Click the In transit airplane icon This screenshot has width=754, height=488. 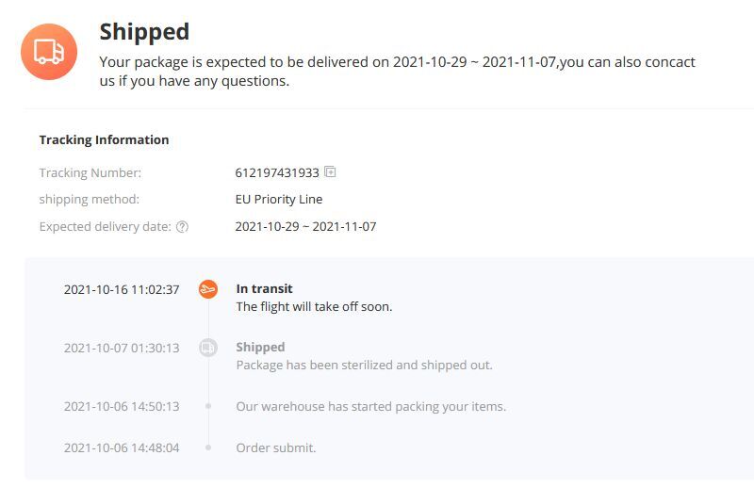coord(208,289)
